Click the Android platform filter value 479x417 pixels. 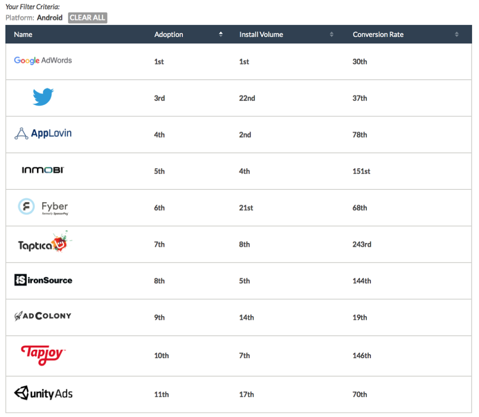tap(50, 18)
